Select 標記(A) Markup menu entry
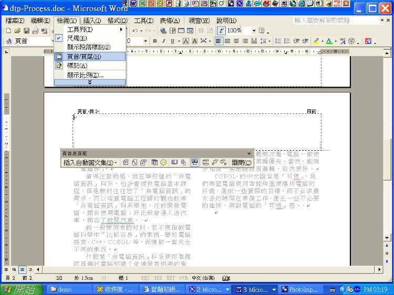The image size is (394, 295). coord(90,66)
